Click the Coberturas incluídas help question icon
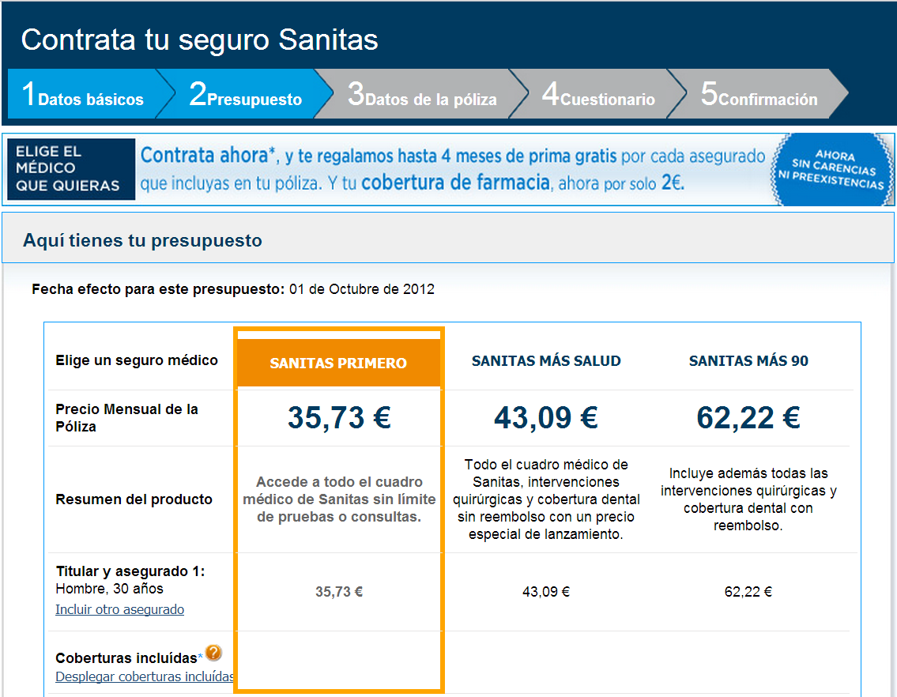 [213, 654]
